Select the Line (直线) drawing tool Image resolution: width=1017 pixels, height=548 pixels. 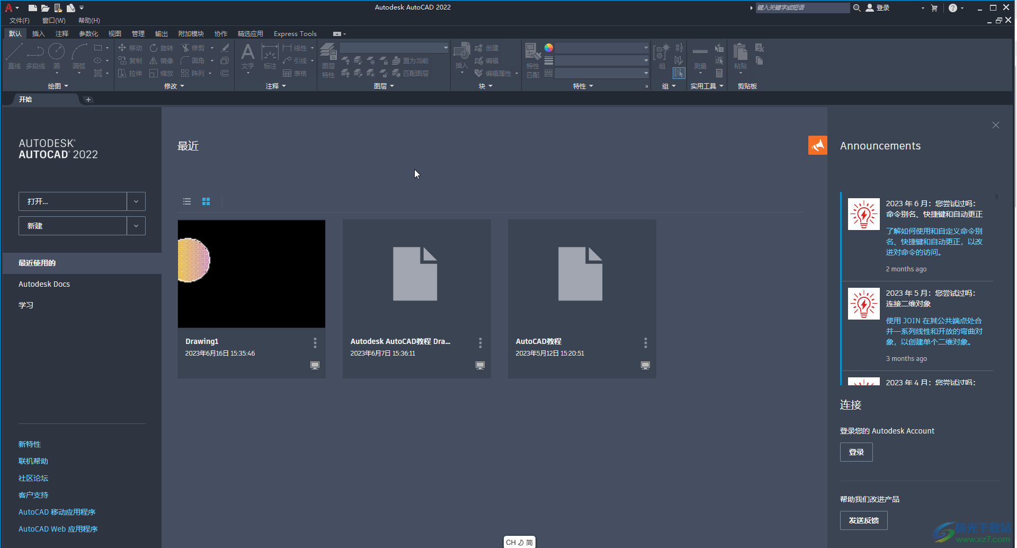(x=14, y=56)
